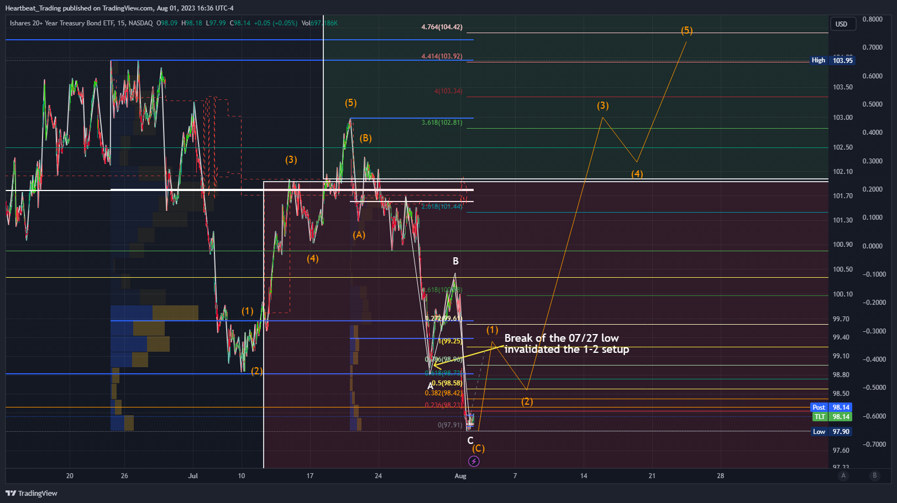Click the 4(103.34) Fibonacci level label
Viewport: 897px width, 503px height.
[x=448, y=91]
